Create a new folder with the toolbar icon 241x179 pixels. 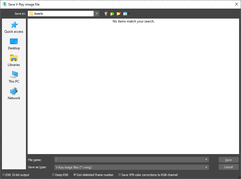[x=119, y=13]
